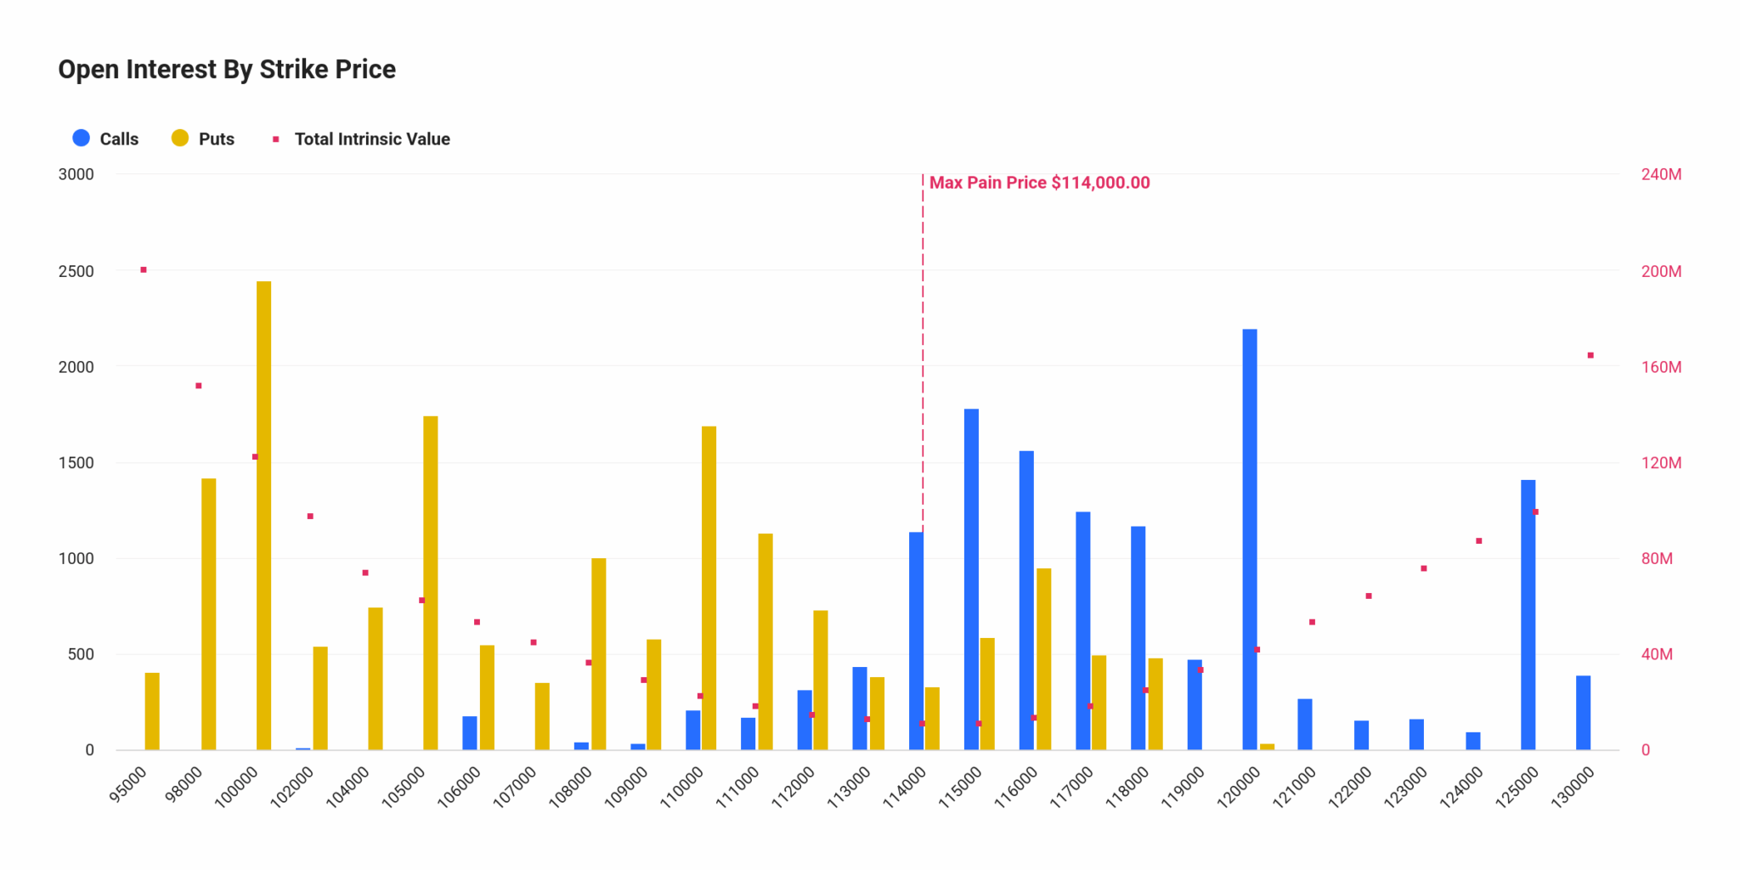Click the yellow Puts legend circle
The height and width of the screenshot is (870, 1740).
pos(180,138)
